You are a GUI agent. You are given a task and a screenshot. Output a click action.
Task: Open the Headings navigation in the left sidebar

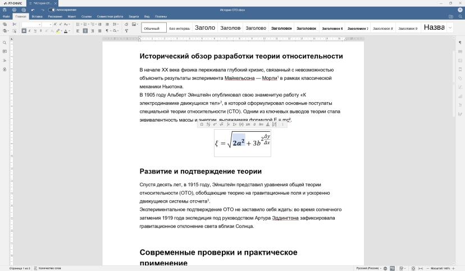4,61
